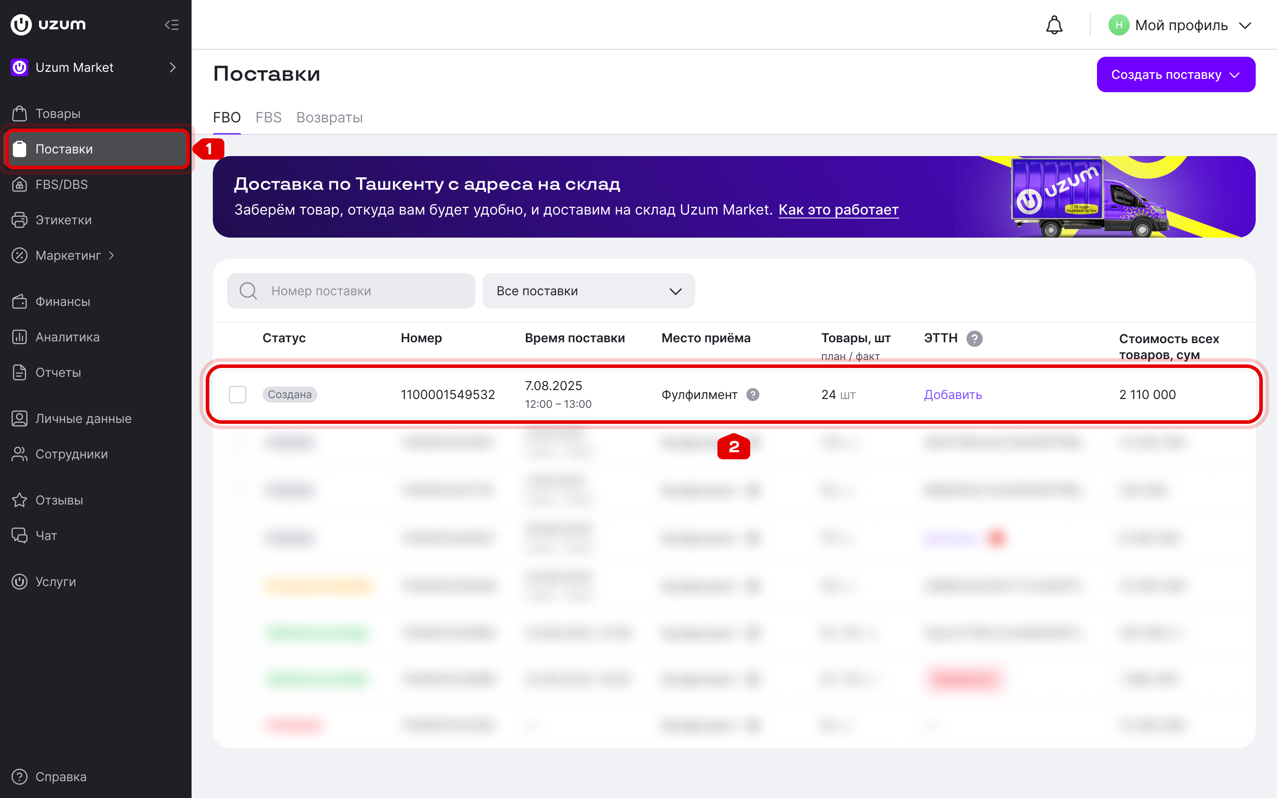Switch to FBO tab

click(x=227, y=117)
